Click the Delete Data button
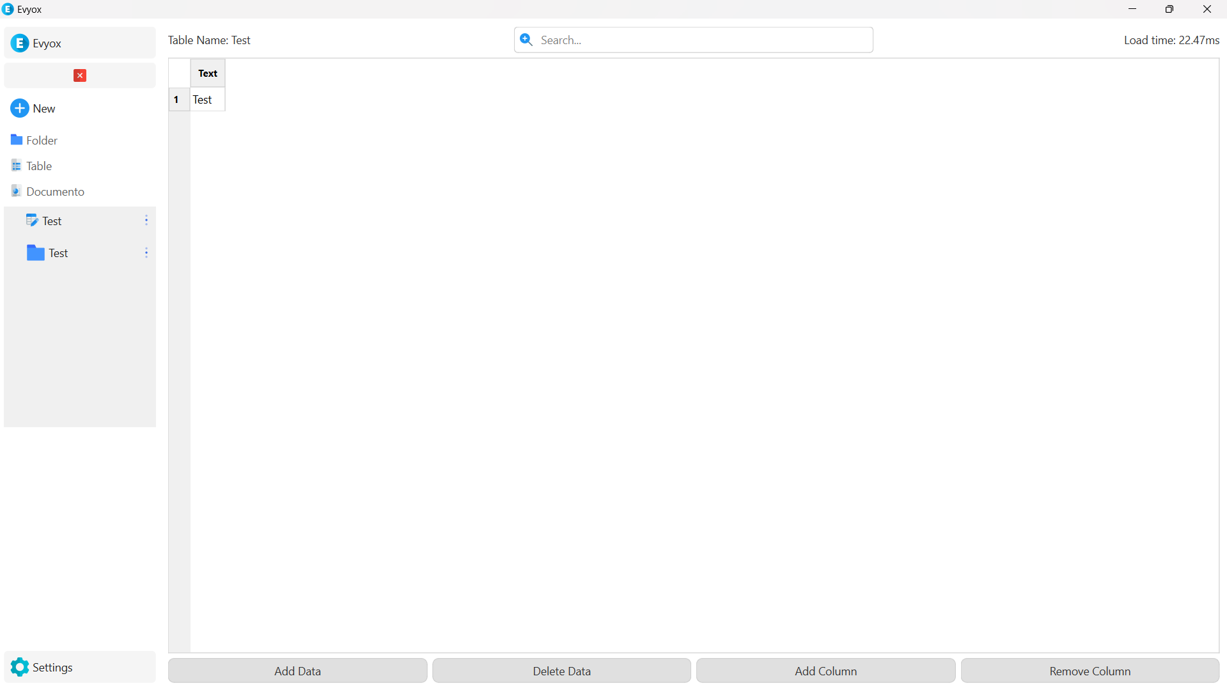Viewport: 1227px width, 690px height. point(561,671)
